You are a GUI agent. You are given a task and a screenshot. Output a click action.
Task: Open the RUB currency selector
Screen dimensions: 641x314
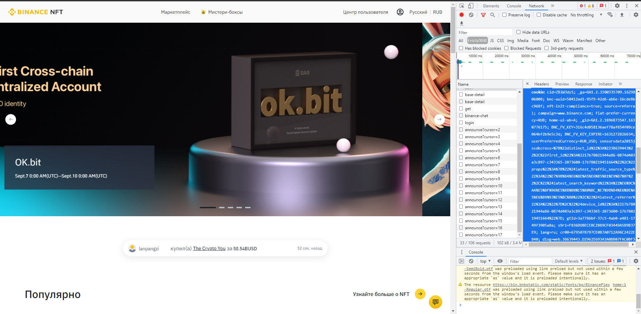coord(438,12)
